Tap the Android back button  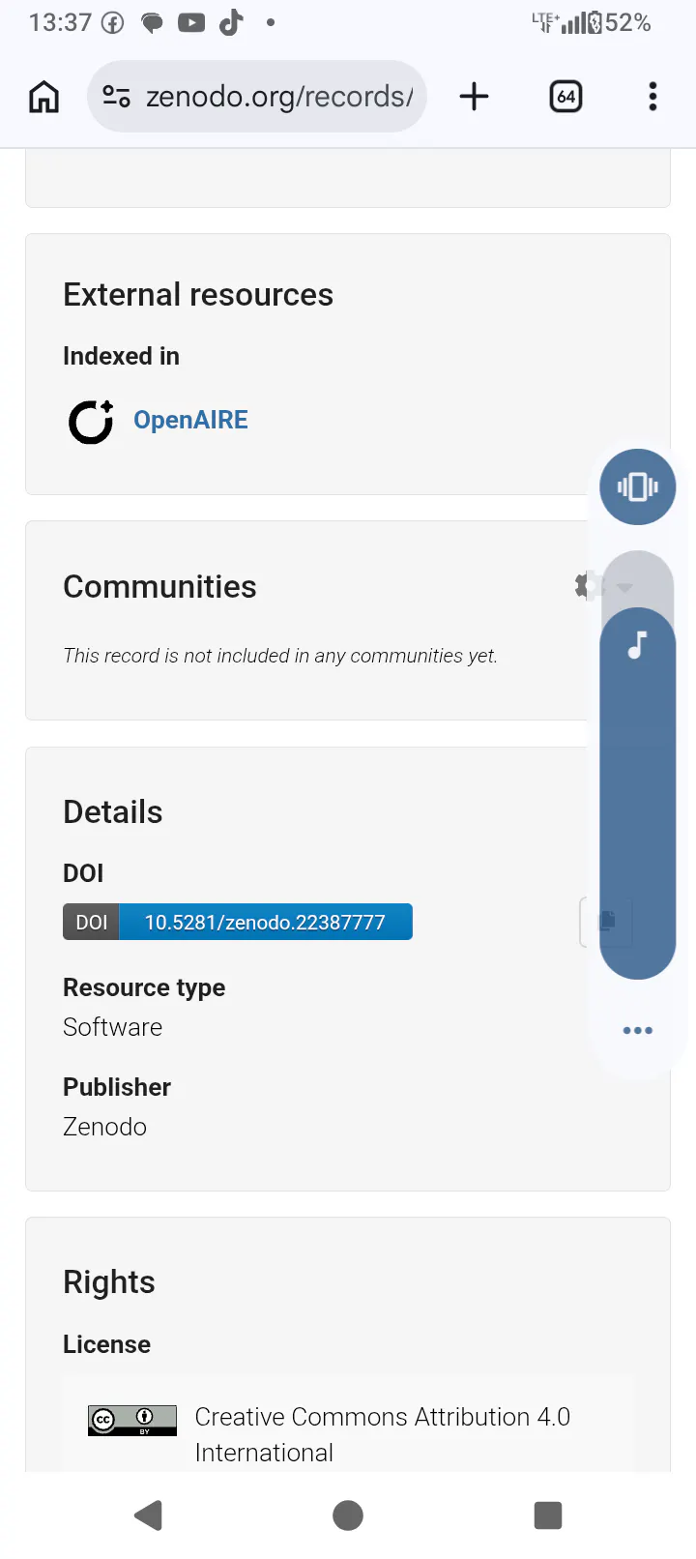pyautogui.click(x=148, y=1515)
